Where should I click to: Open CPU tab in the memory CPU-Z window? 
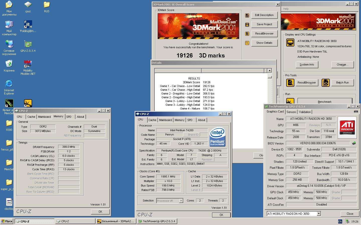(x=20, y=117)
